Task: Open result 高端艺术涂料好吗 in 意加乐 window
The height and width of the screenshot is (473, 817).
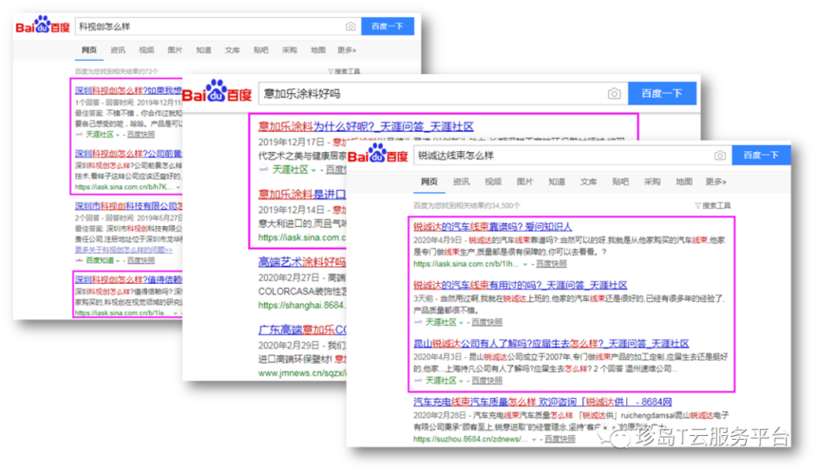Action: (302, 262)
